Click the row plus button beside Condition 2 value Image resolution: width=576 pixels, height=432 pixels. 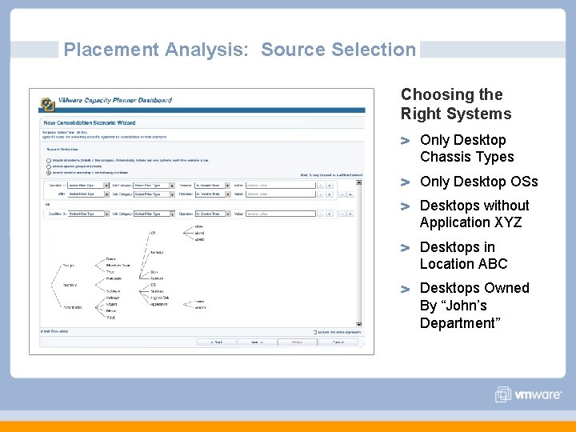[330, 214]
